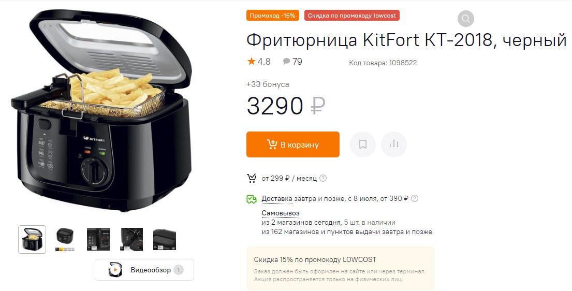Open the 79 reviews comment icon
572x291 pixels.
coord(292,61)
